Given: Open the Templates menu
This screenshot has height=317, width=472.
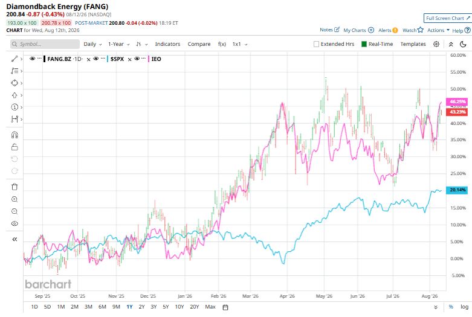Looking at the screenshot, I should pos(413,44).
